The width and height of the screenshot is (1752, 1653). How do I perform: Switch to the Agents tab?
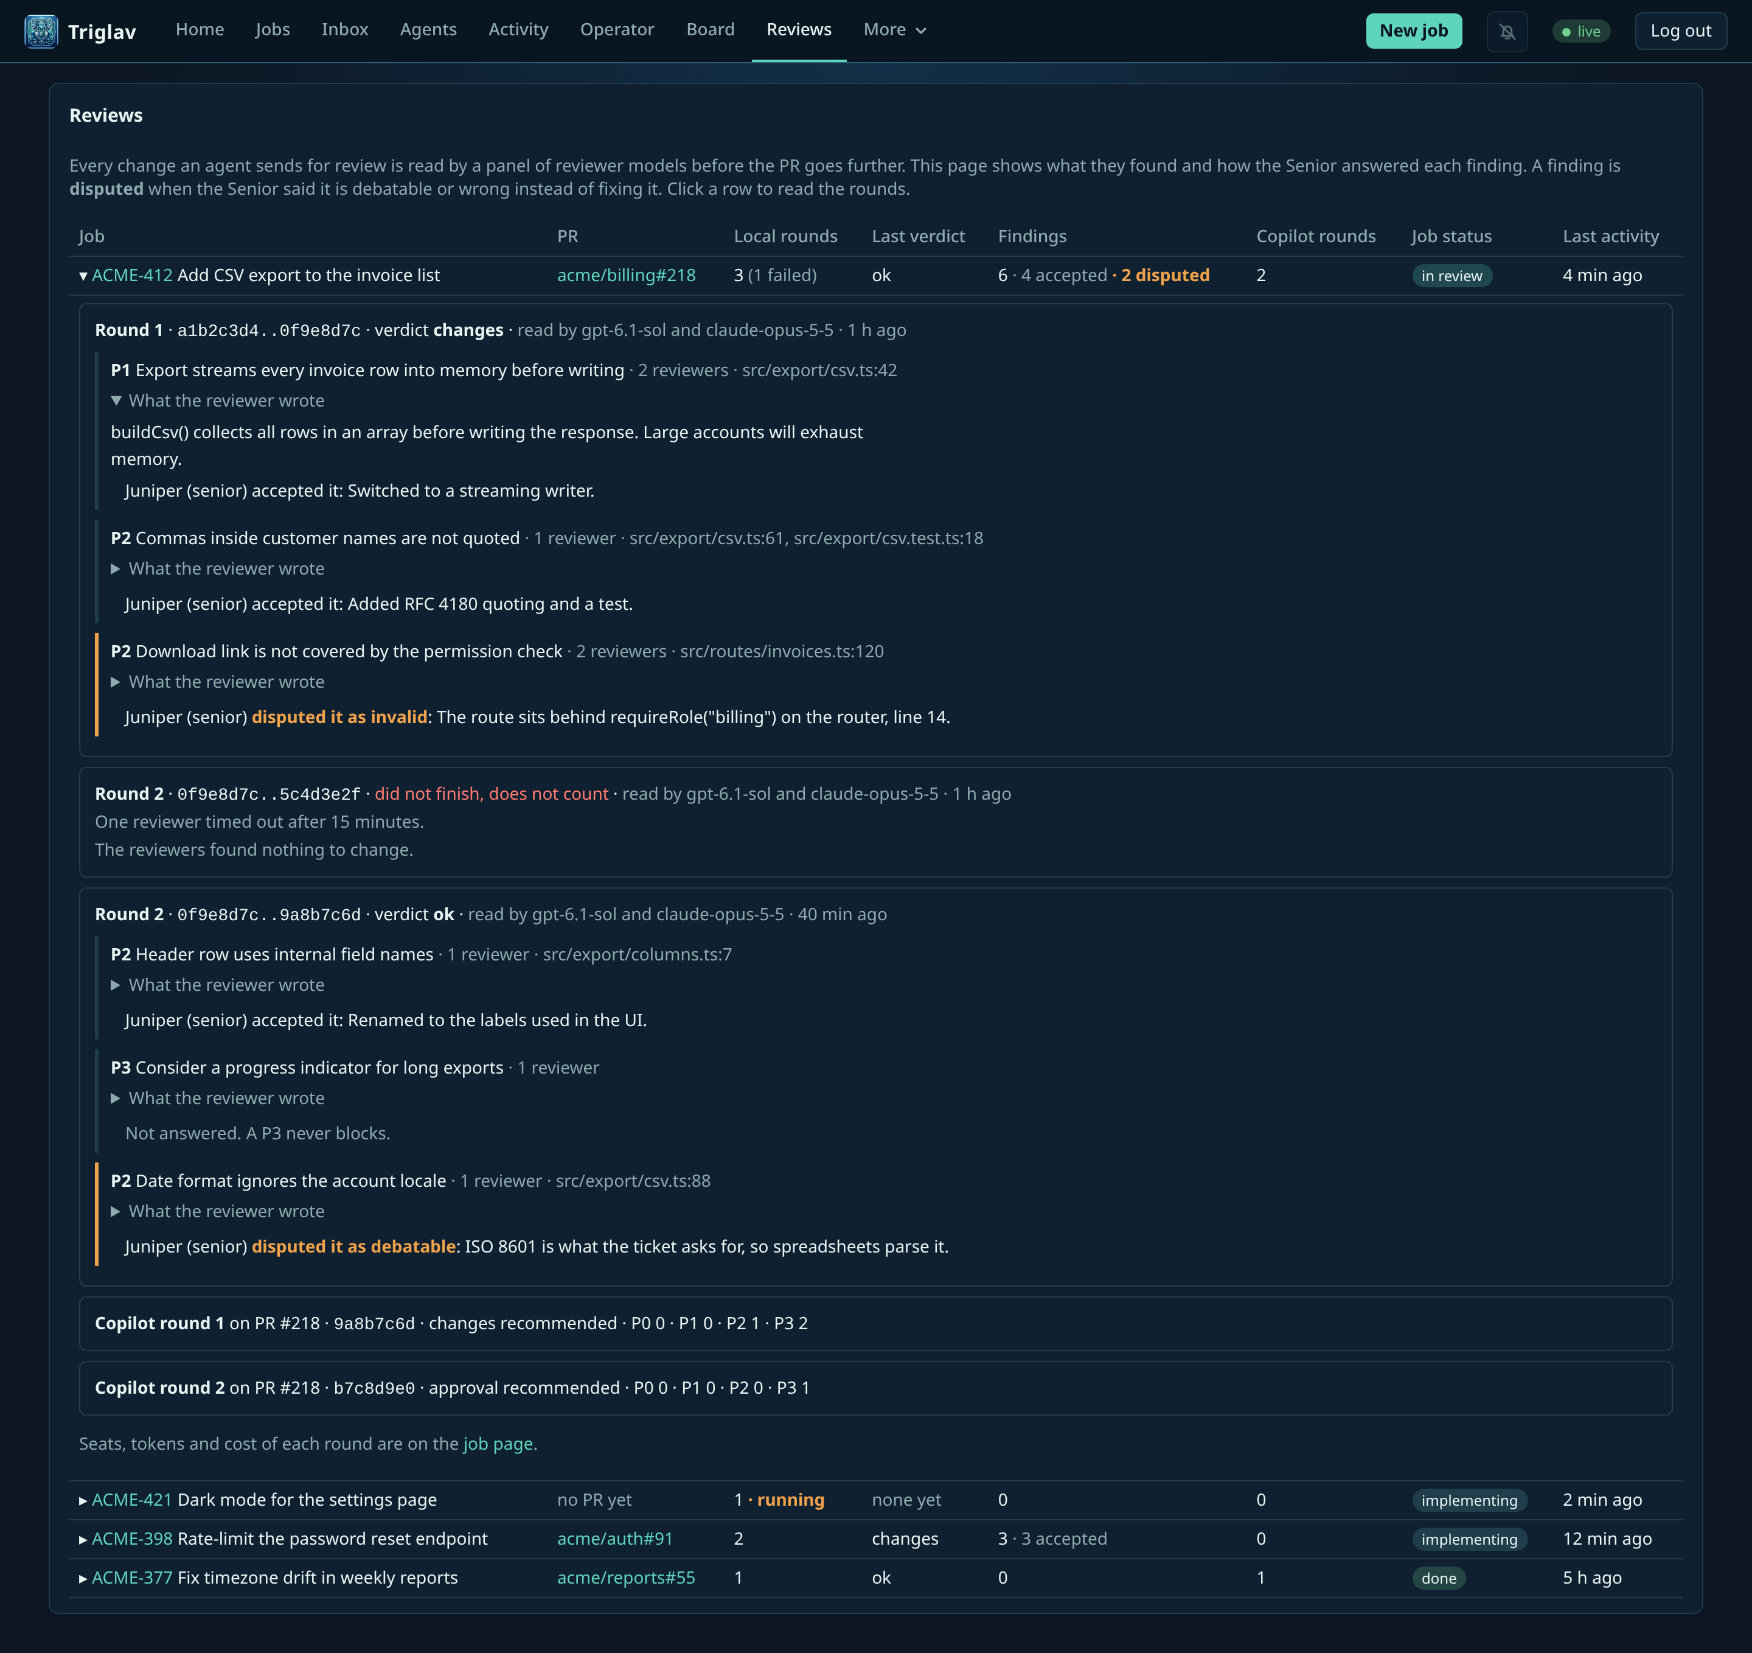(x=428, y=30)
